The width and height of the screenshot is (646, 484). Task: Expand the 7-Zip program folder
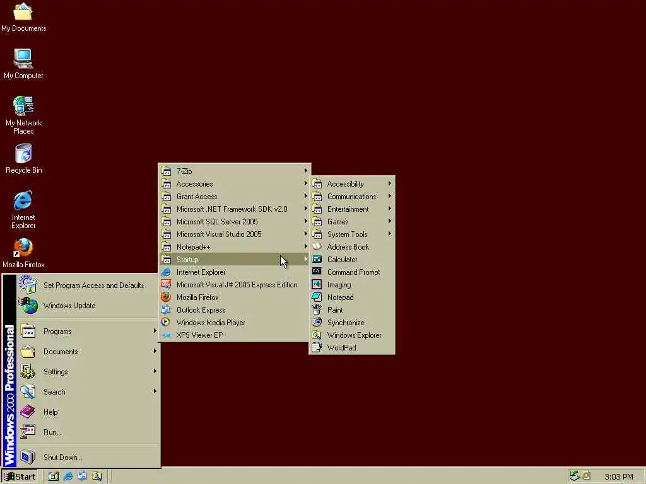click(235, 171)
